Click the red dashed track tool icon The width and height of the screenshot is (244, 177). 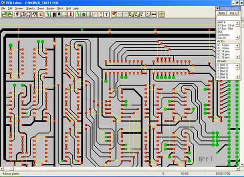95,14
